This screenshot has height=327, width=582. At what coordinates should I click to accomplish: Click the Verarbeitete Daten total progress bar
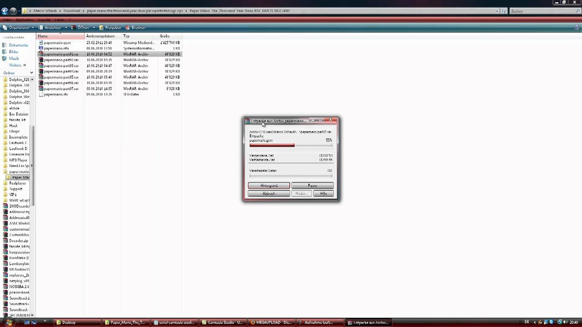[291, 175]
